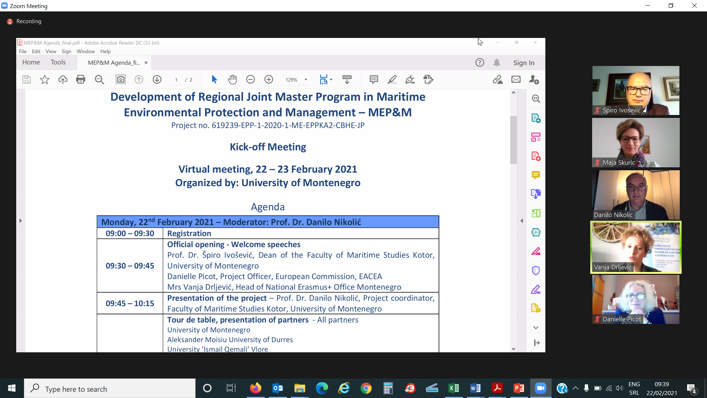The height and width of the screenshot is (398, 707).
Task: Click the Organize Pages tool in right pane
Action: pos(536,137)
